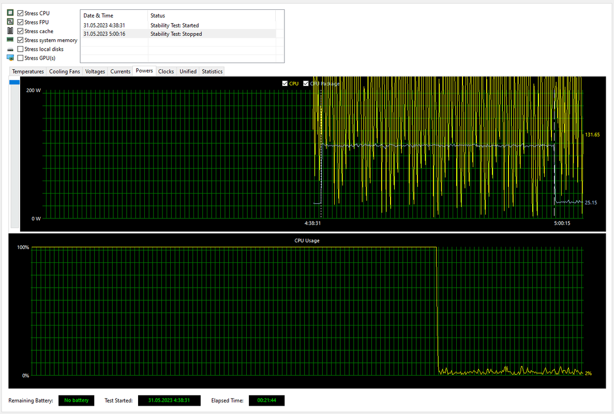614x414 pixels.
Task: Click the FPU percent icon
Action: (10, 22)
